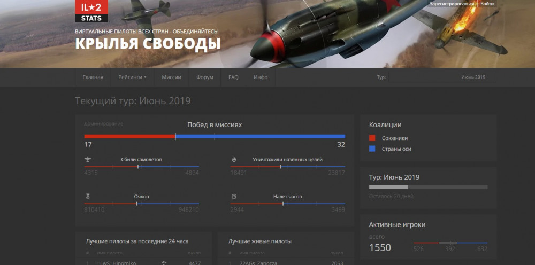Click the active players value 526
The height and width of the screenshot is (265, 535).
point(419,249)
